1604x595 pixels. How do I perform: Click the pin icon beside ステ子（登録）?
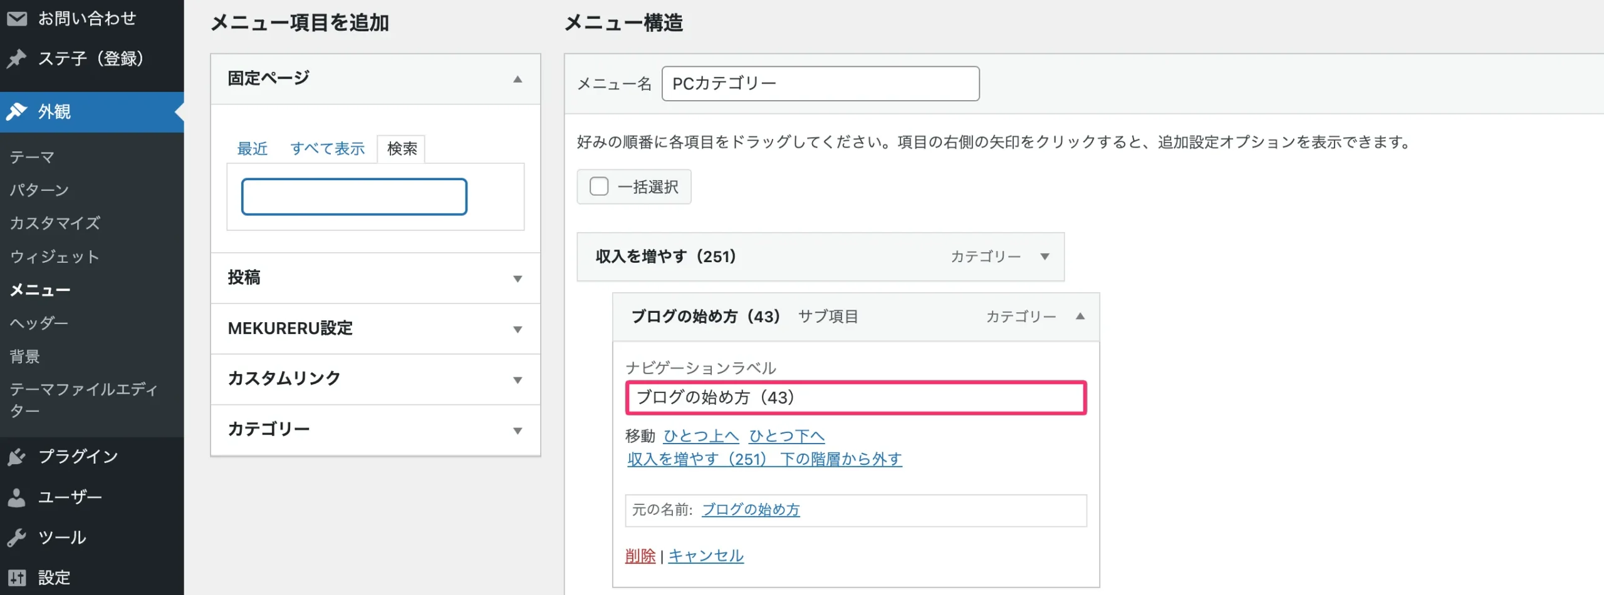click(x=17, y=59)
